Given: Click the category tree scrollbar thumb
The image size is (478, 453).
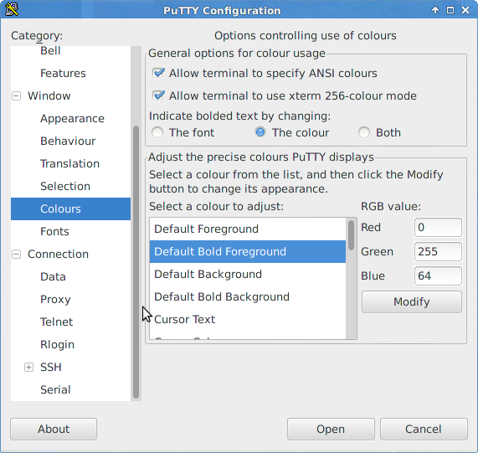Looking at the screenshot, I should pyautogui.click(x=136, y=262).
